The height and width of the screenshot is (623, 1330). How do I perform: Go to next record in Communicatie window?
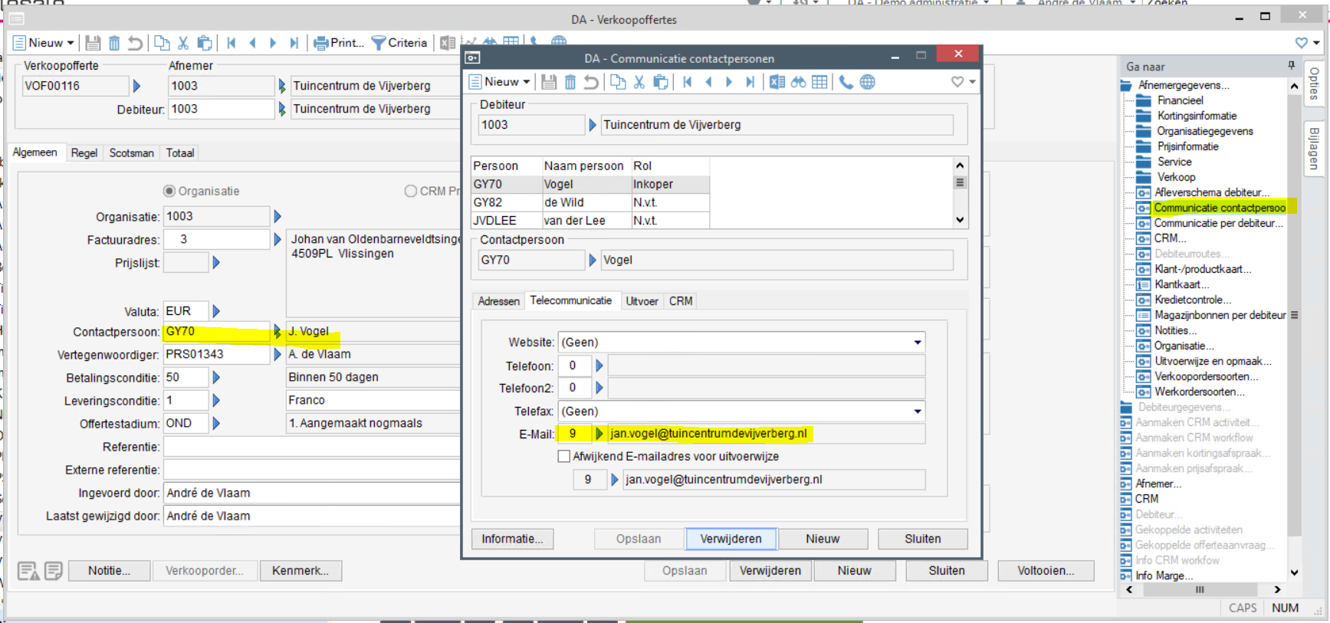point(729,82)
